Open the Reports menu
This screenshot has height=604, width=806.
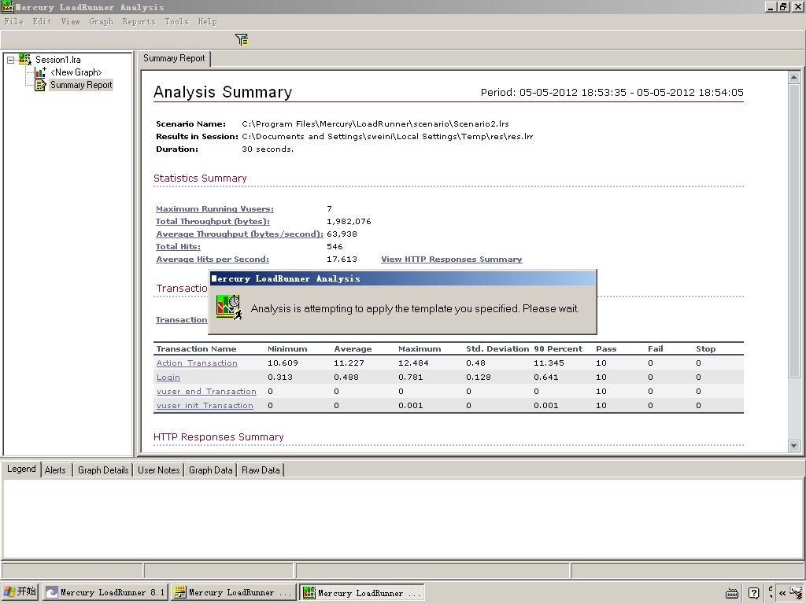139,21
